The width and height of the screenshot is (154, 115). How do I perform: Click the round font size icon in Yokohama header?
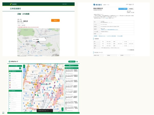point(130,5)
